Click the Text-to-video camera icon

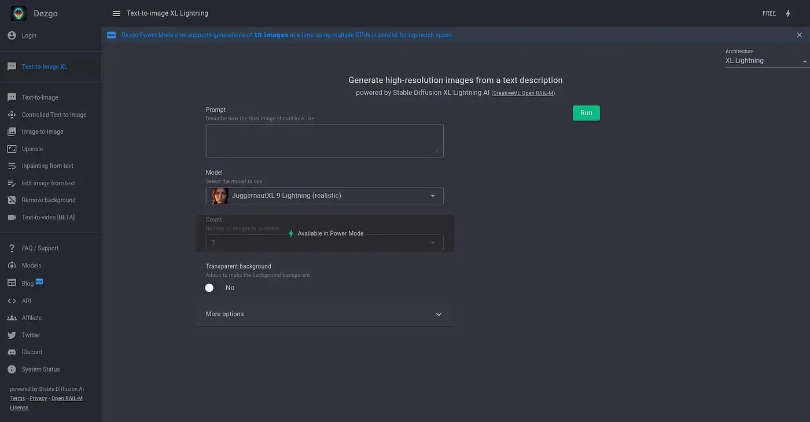coord(12,217)
